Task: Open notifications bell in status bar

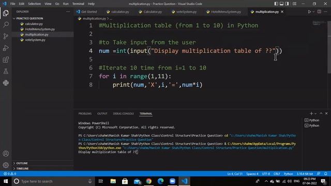Action: pyautogui.click(x=326, y=174)
